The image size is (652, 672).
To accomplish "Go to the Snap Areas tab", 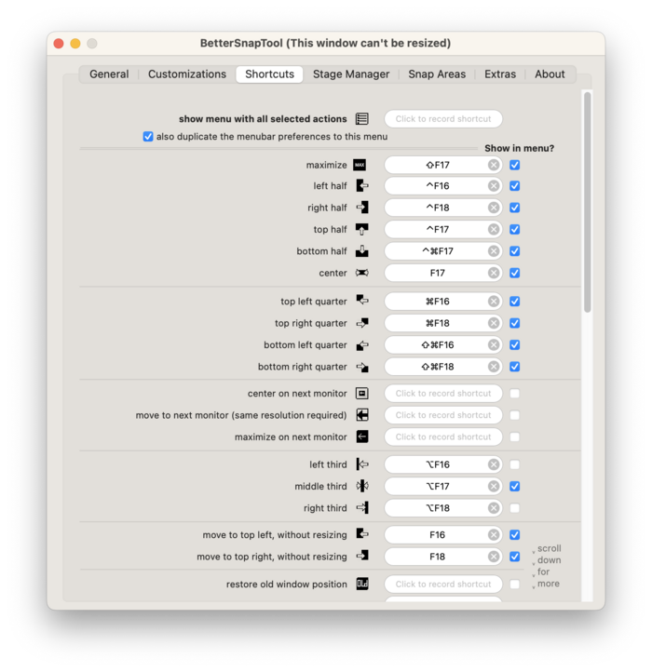I will [x=437, y=74].
